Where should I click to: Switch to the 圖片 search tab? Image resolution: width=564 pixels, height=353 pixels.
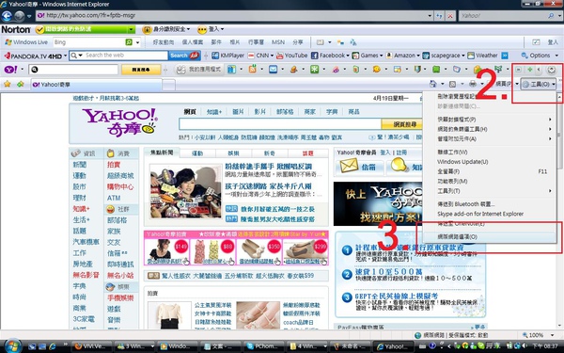click(238, 112)
